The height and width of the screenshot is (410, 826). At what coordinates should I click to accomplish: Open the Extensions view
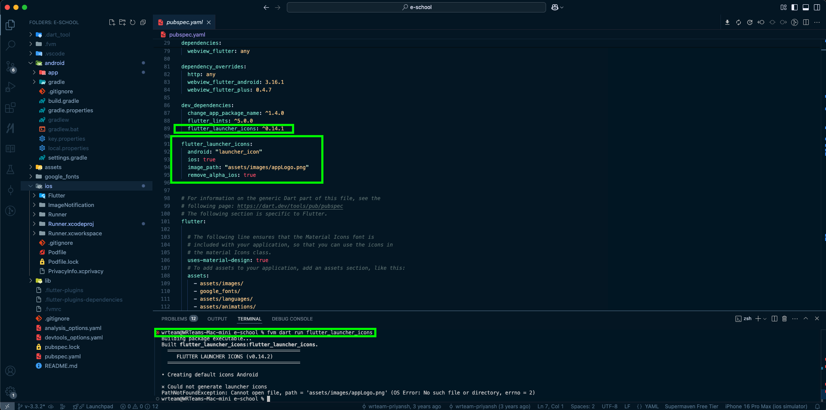pos(11,107)
